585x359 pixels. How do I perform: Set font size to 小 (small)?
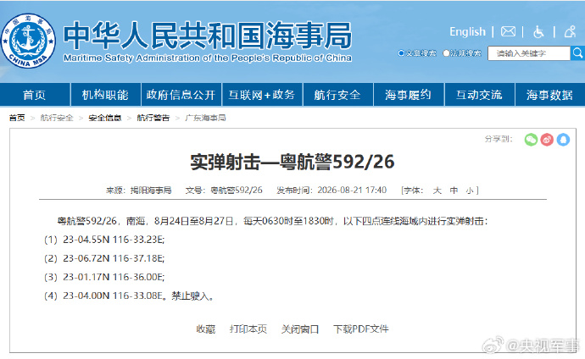tap(470, 191)
